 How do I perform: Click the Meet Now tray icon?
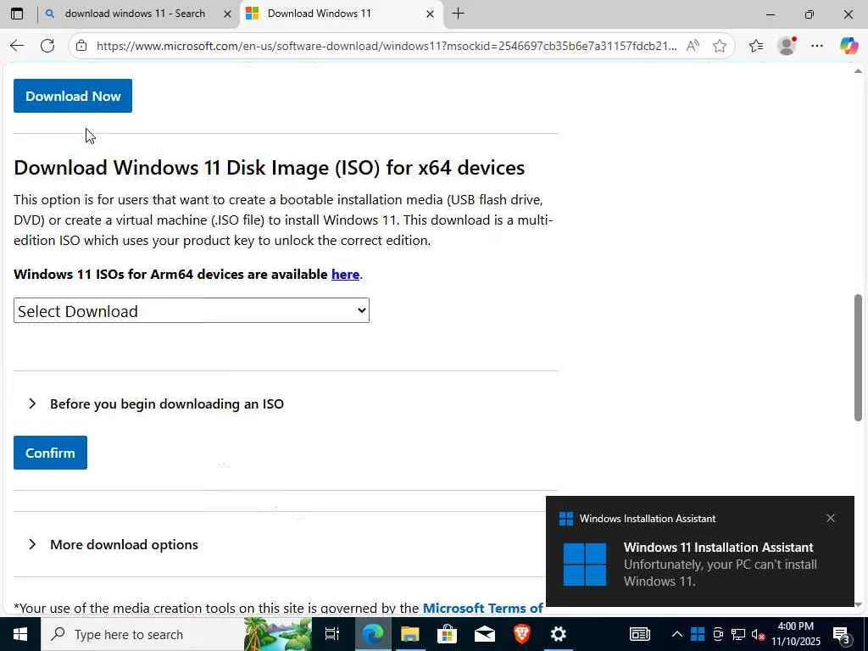718,634
